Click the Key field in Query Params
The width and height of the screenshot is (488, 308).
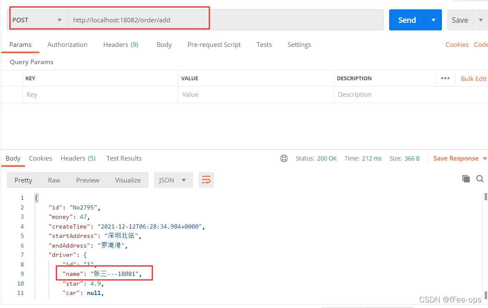(x=100, y=95)
